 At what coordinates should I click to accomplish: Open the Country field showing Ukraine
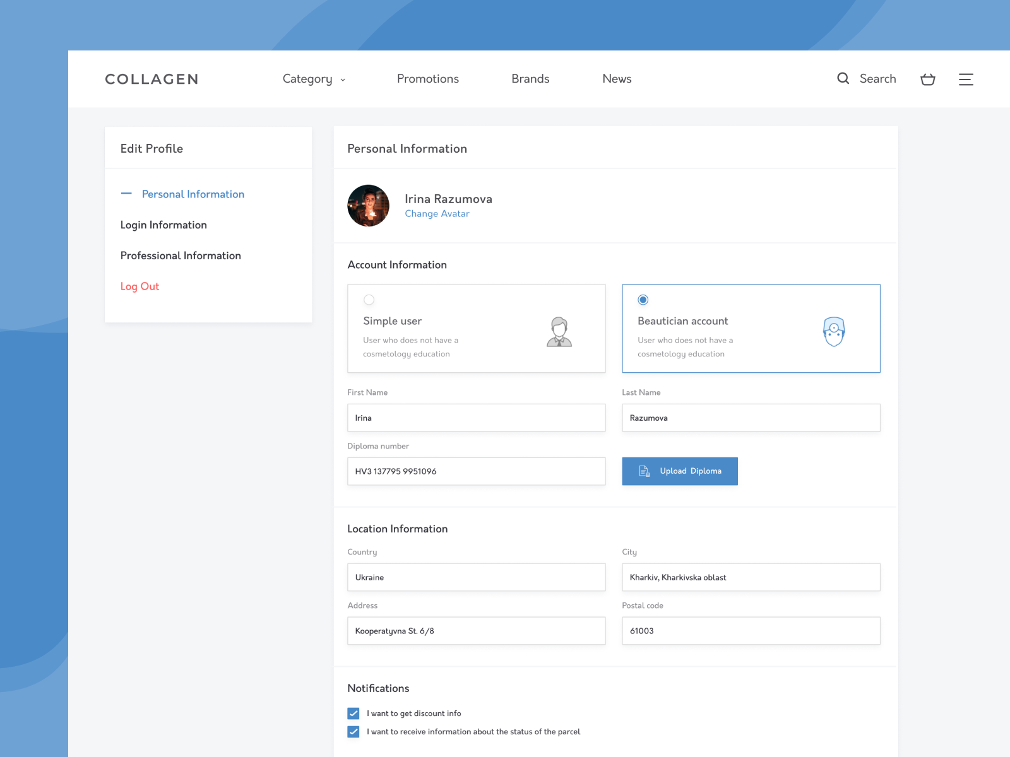coord(476,577)
